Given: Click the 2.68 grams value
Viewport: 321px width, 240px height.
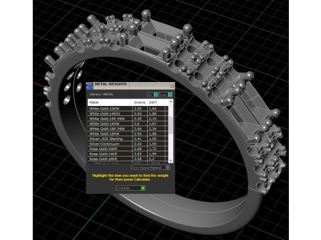Looking at the screenshot, I should coord(138,149).
